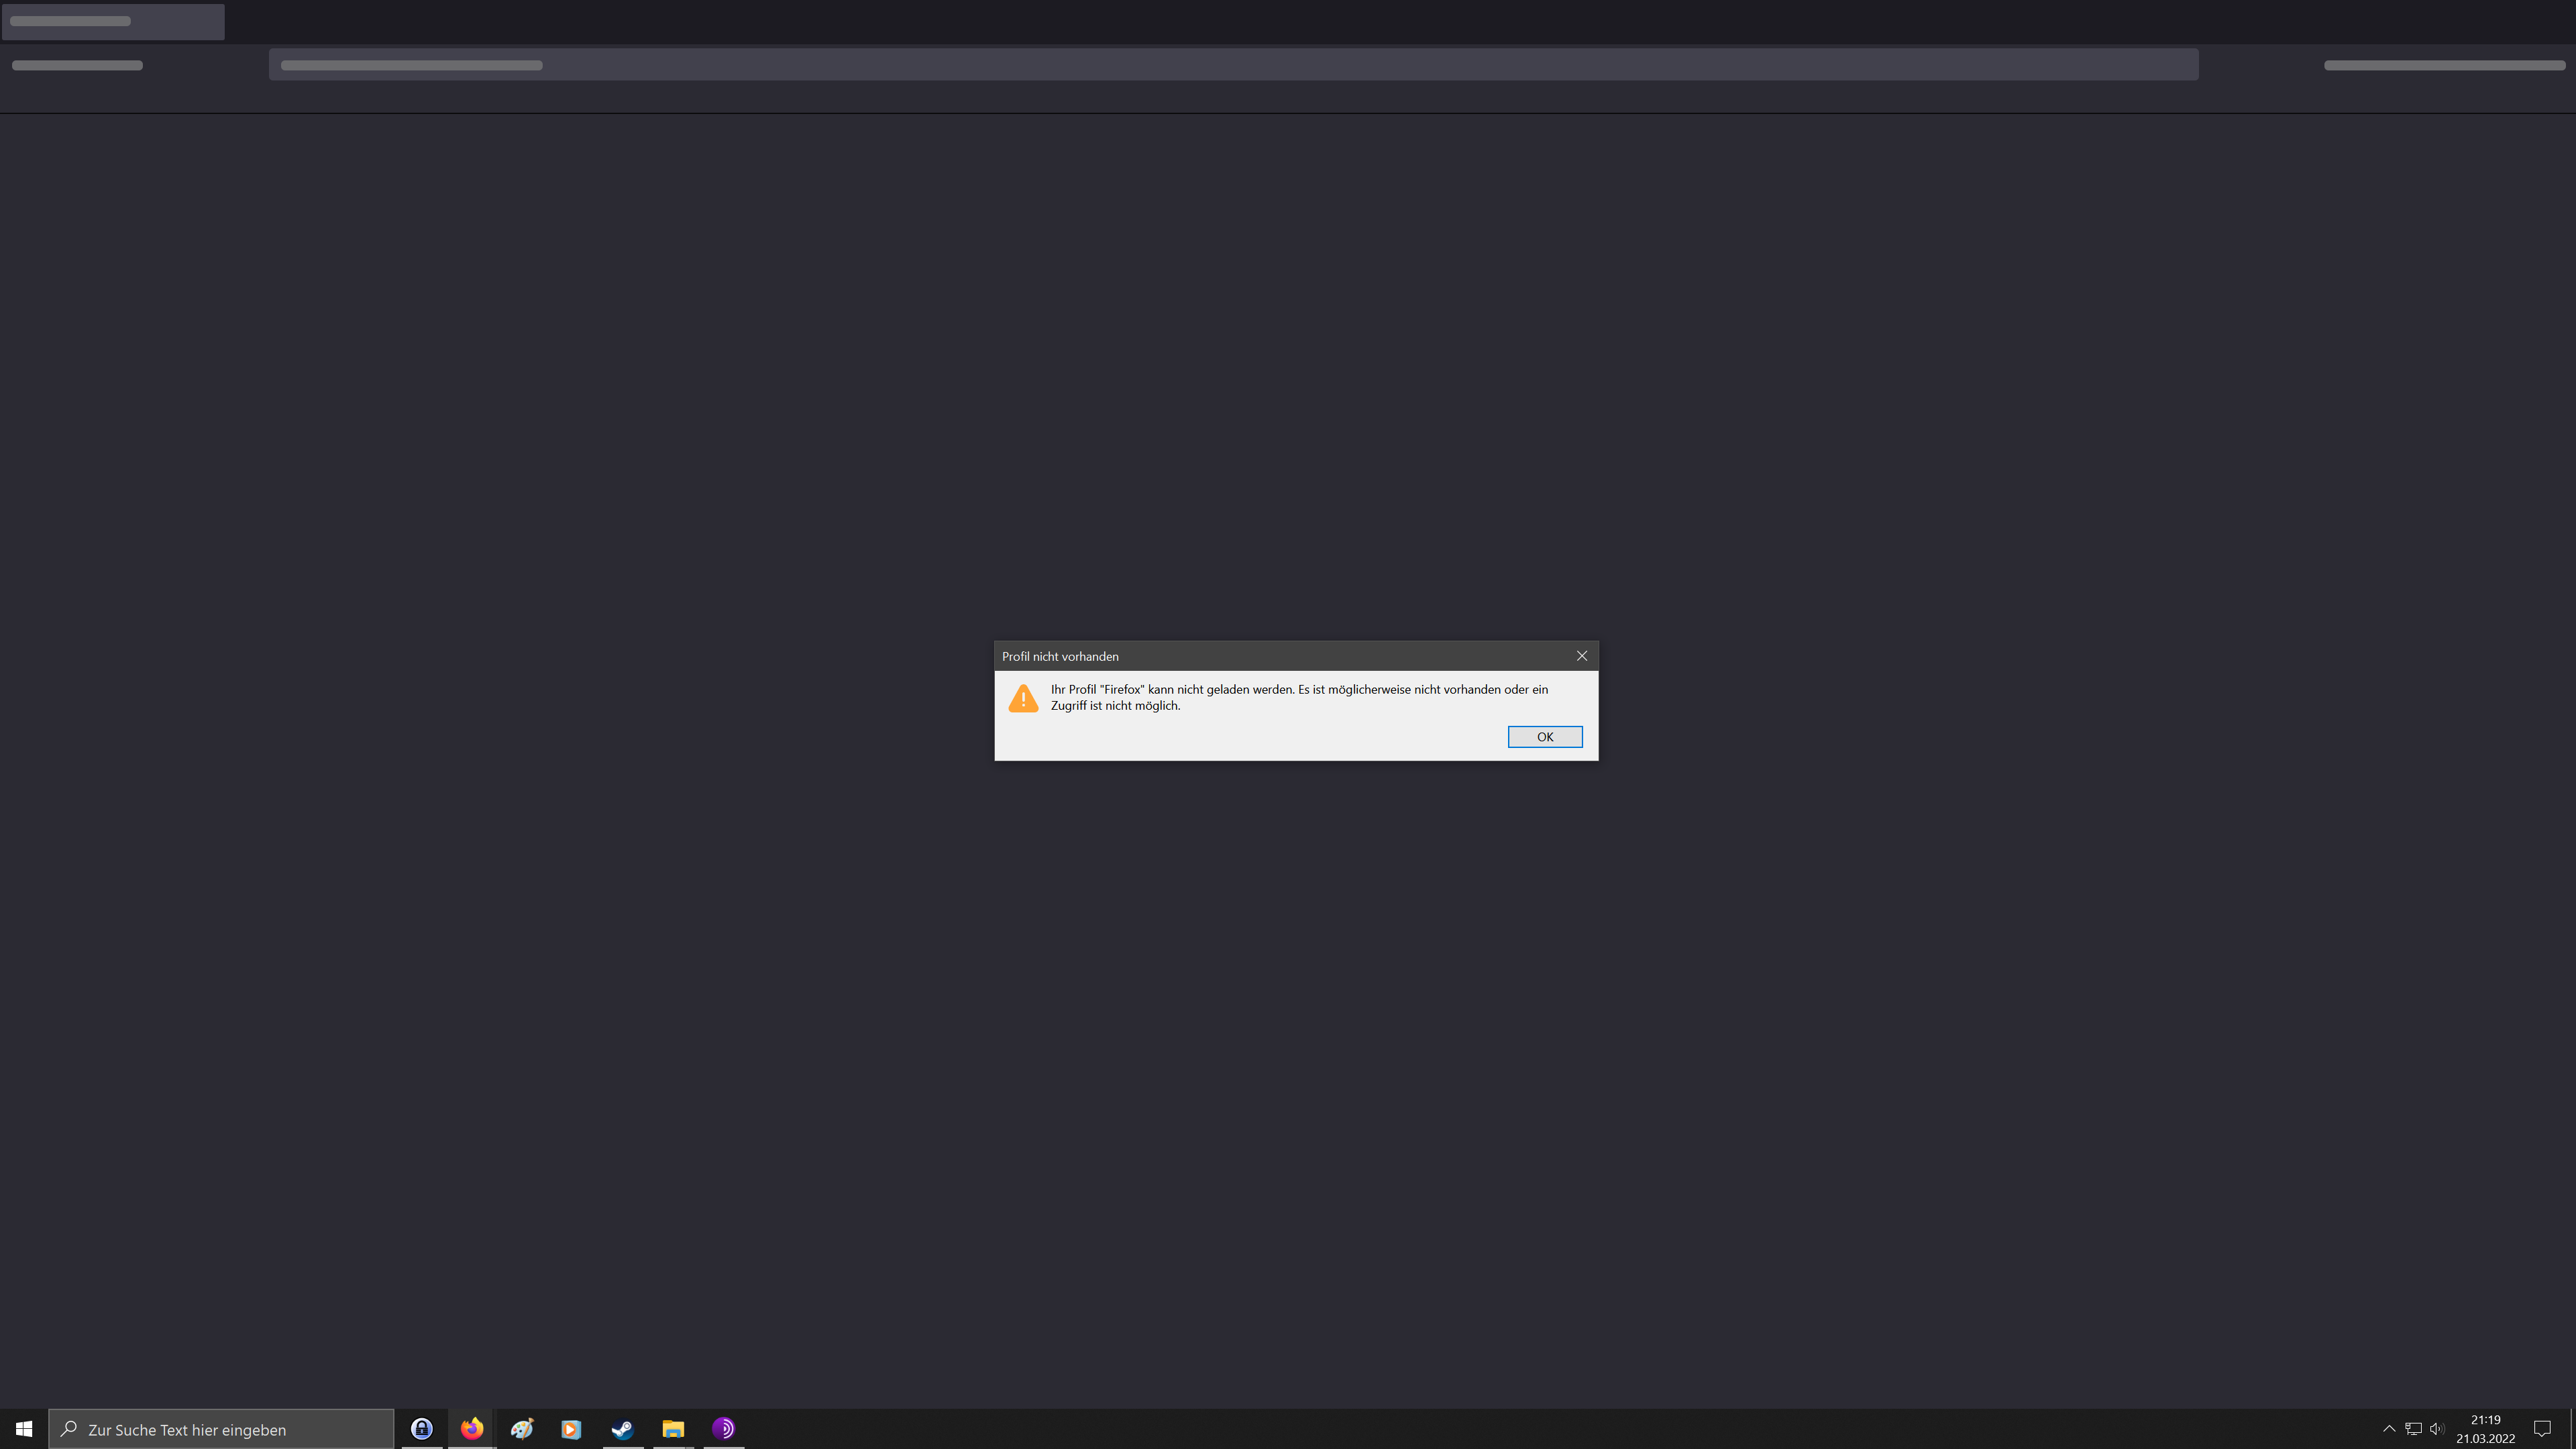Open the notification center icon

point(2542,1429)
